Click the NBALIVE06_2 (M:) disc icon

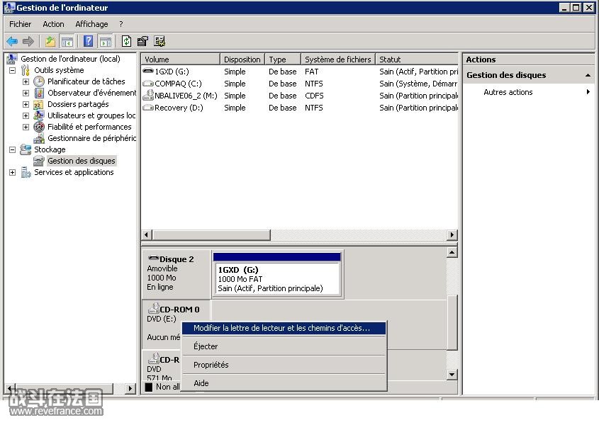(x=148, y=95)
